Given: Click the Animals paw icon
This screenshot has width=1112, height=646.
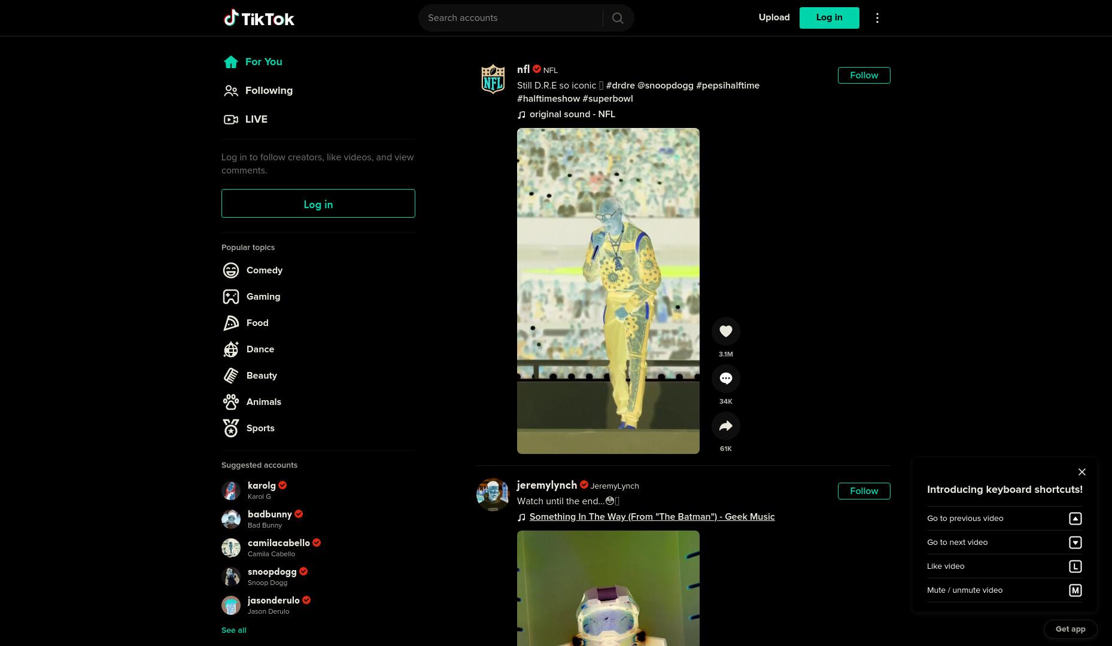Looking at the screenshot, I should (231, 402).
